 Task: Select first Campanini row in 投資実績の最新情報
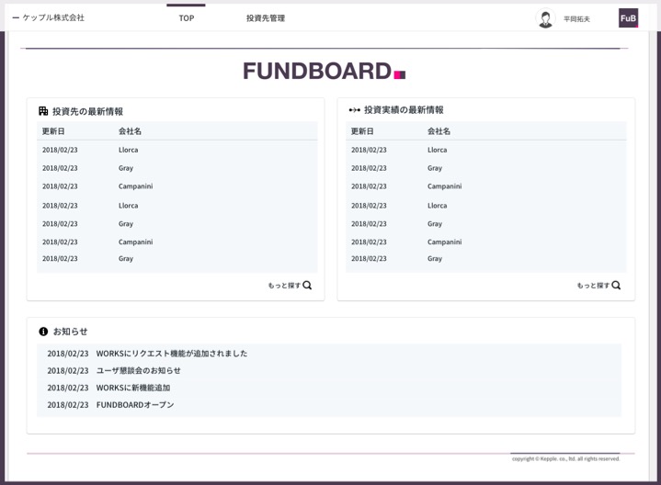pyautogui.click(x=444, y=186)
